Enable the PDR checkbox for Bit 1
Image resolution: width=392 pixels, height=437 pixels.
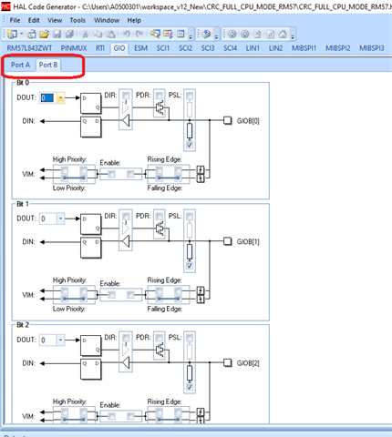click(160, 217)
